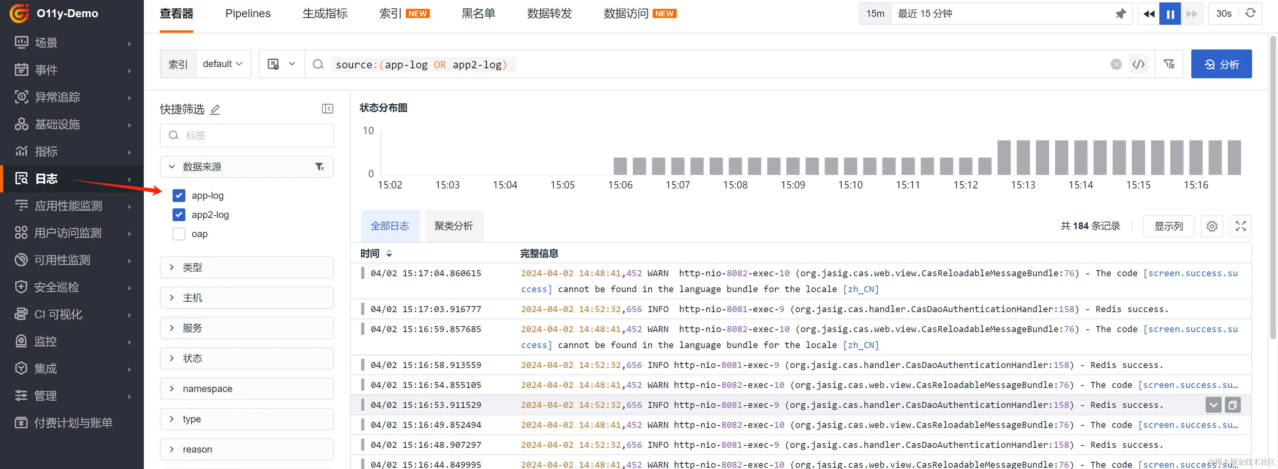1278x469 pixels.
Task: Click the pin time range icon
Action: click(x=1120, y=14)
